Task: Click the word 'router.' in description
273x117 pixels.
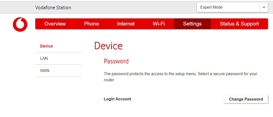Action: click(109, 80)
